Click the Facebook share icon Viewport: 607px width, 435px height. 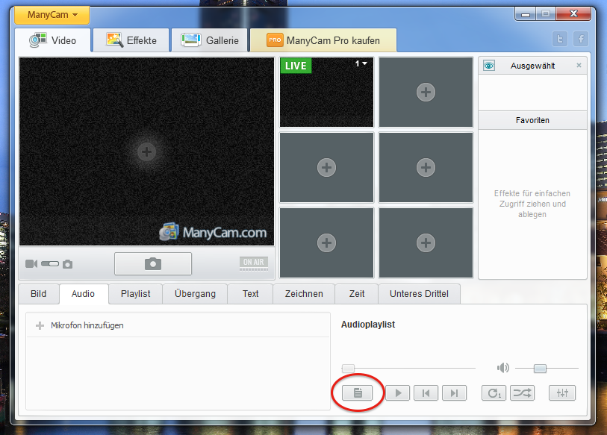point(581,39)
